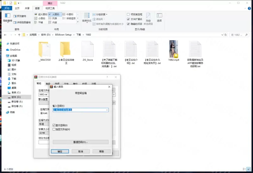Screen dimensions: 253x173
Task: Select the .DS_Store file icon
Action: click(88, 49)
